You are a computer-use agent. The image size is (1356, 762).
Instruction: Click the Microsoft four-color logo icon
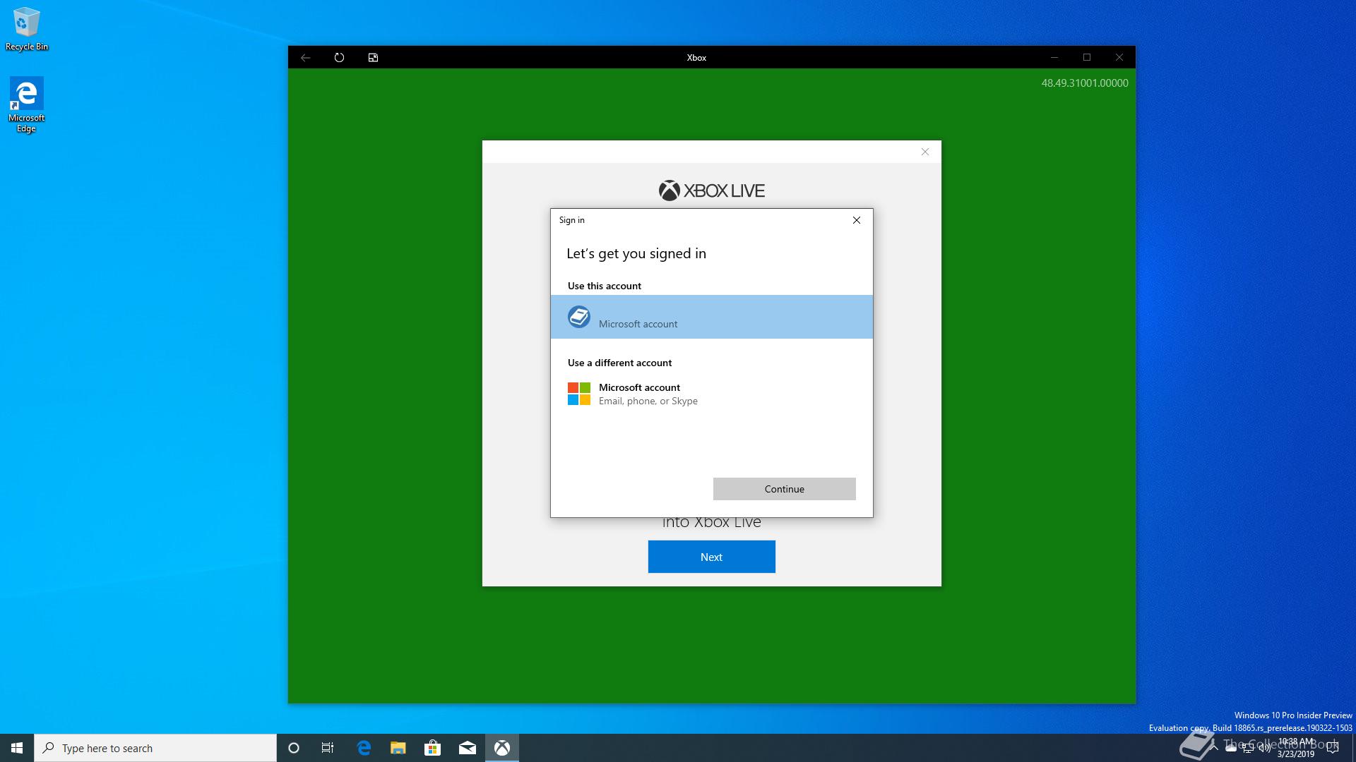579,394
